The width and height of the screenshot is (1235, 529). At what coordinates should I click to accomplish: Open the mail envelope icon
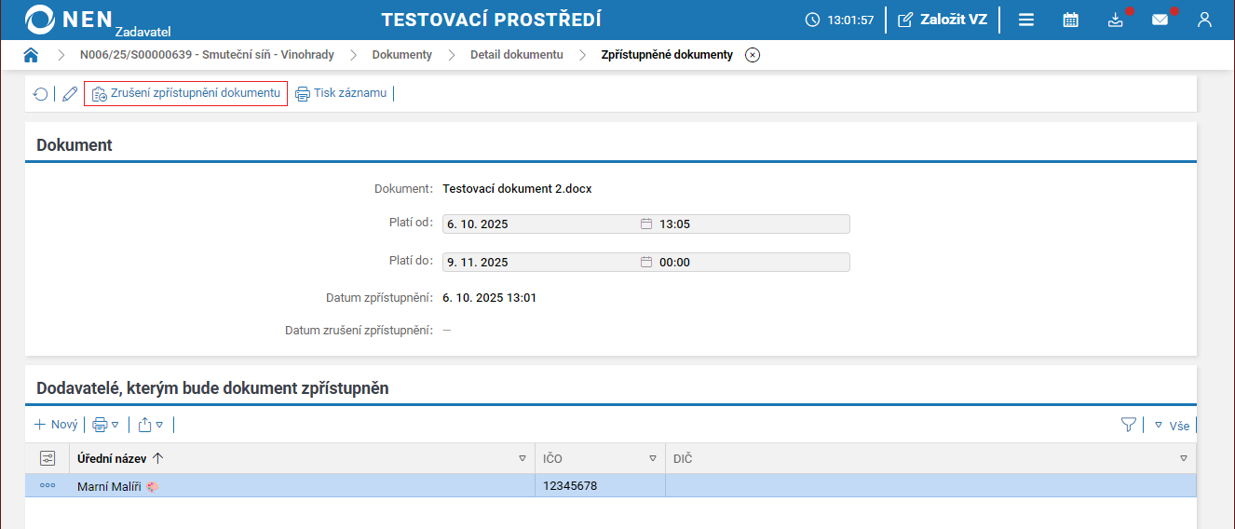pyautogui.click(x=1160, y=20)
